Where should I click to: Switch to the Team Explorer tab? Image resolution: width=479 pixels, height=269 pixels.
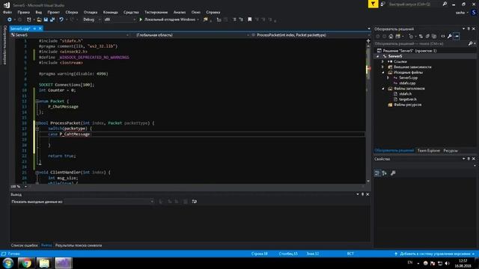click(x=429, y=151)
